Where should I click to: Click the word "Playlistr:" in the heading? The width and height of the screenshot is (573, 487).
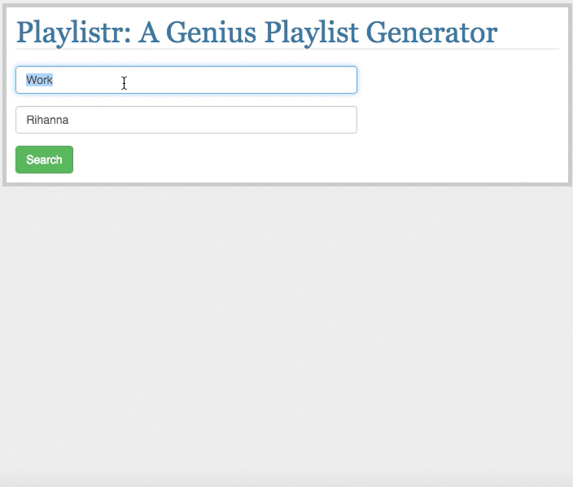coord(73,33)
